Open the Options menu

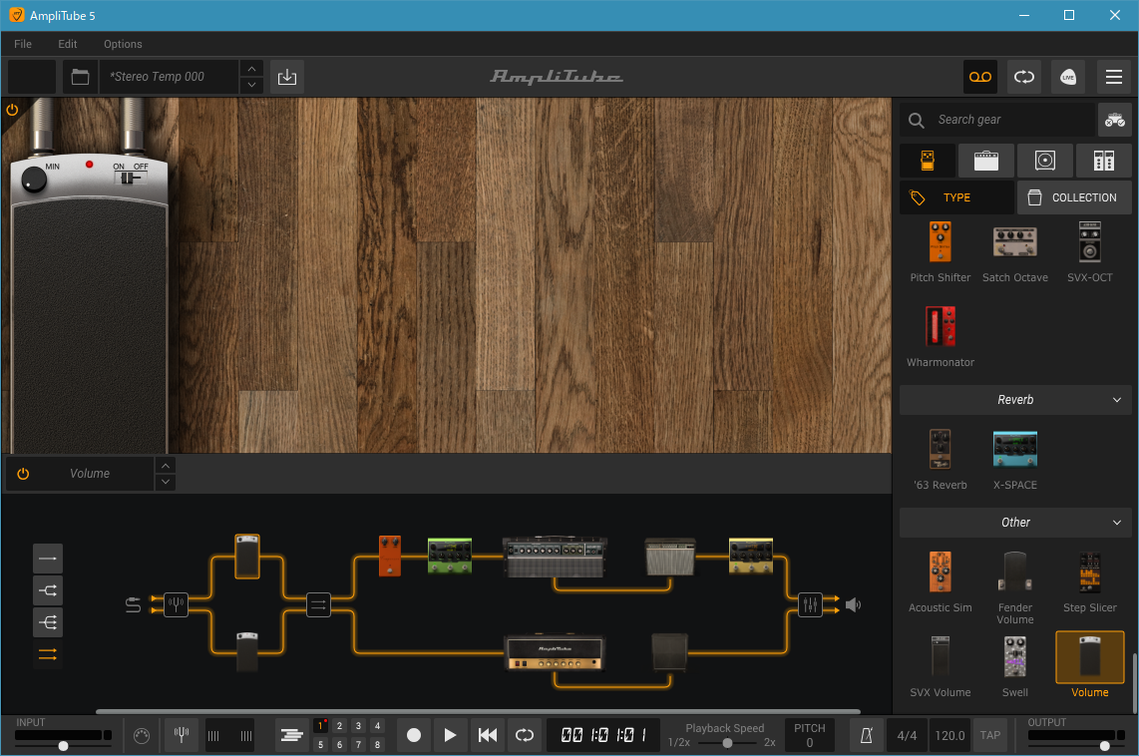click(123, 44)
